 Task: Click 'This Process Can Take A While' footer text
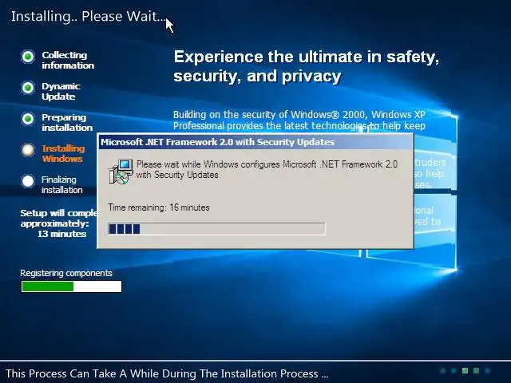[x=167, y=373]
